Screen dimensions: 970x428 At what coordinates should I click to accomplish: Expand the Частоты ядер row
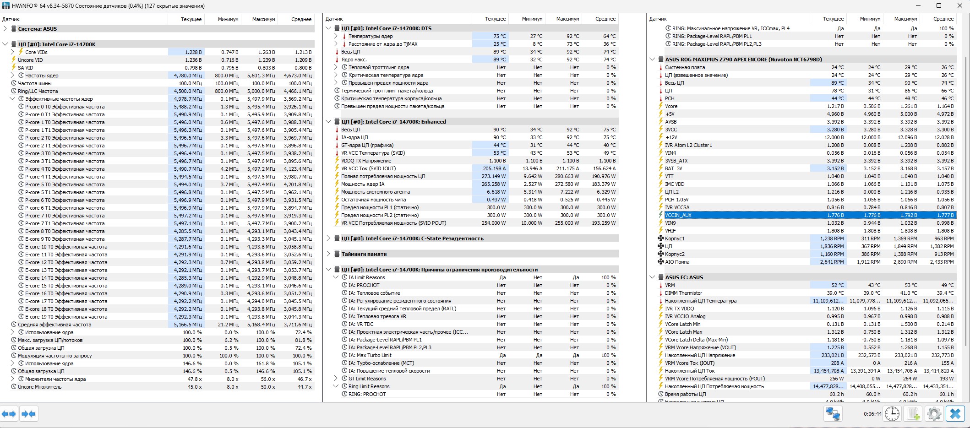(x=12, y=76)
